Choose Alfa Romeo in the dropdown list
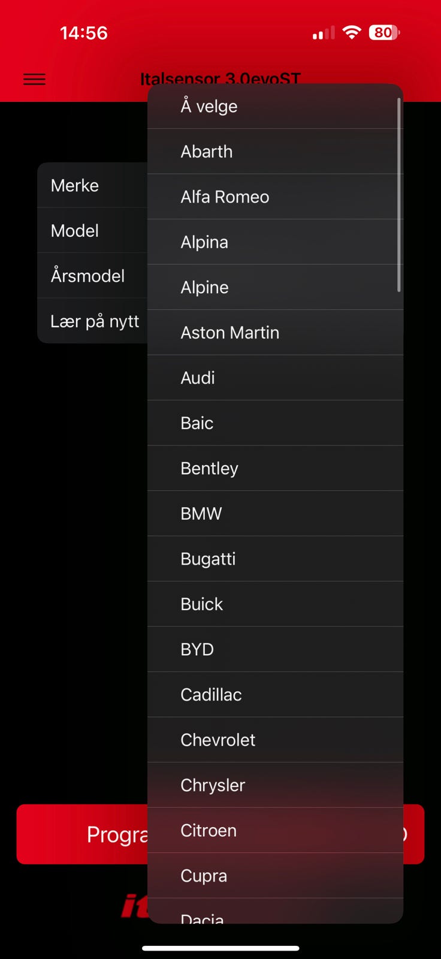 click(x=274, y=197)
